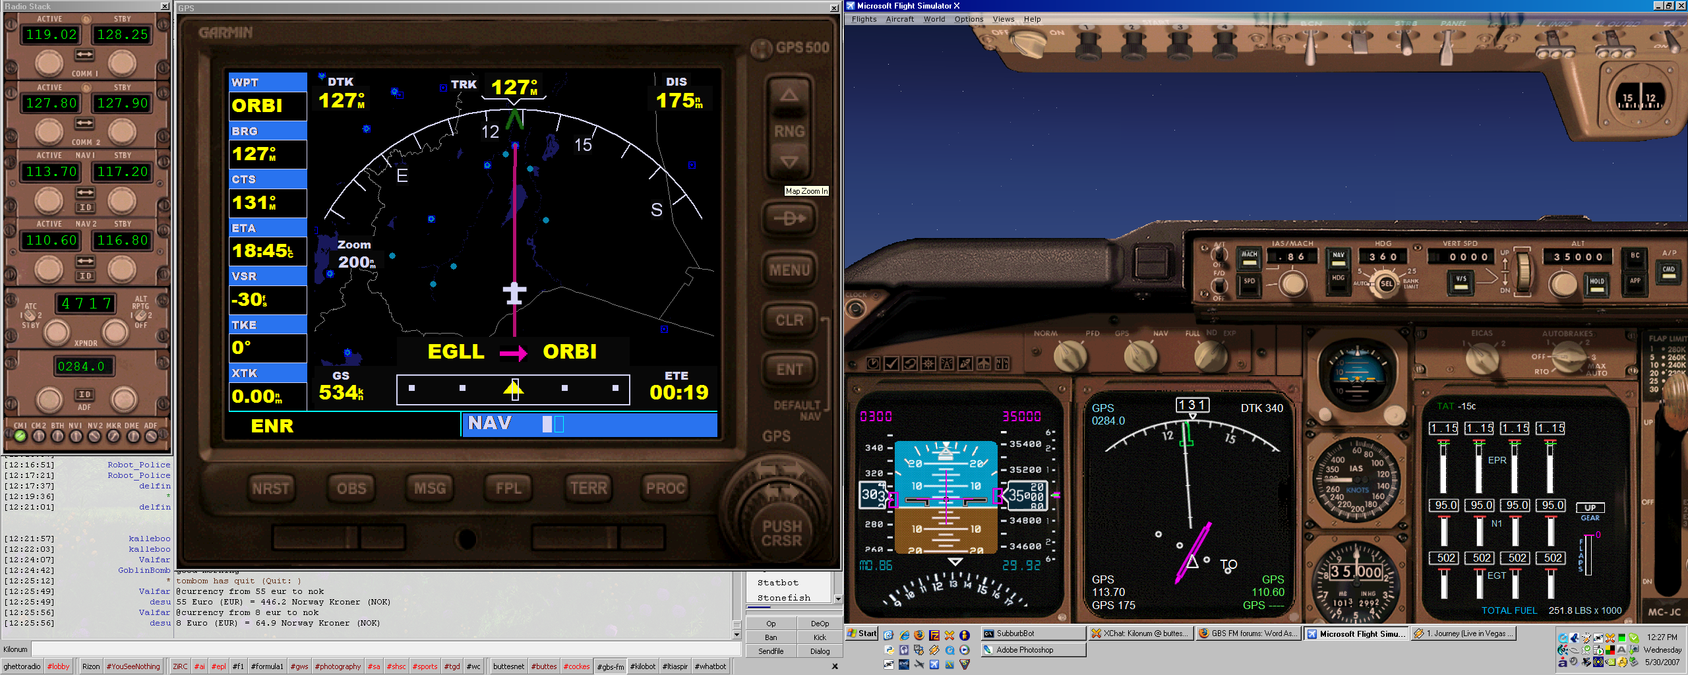Open the Flights menu
Image resolution: width=1688 pixels, height=675 pixels.
coord(864,19)
